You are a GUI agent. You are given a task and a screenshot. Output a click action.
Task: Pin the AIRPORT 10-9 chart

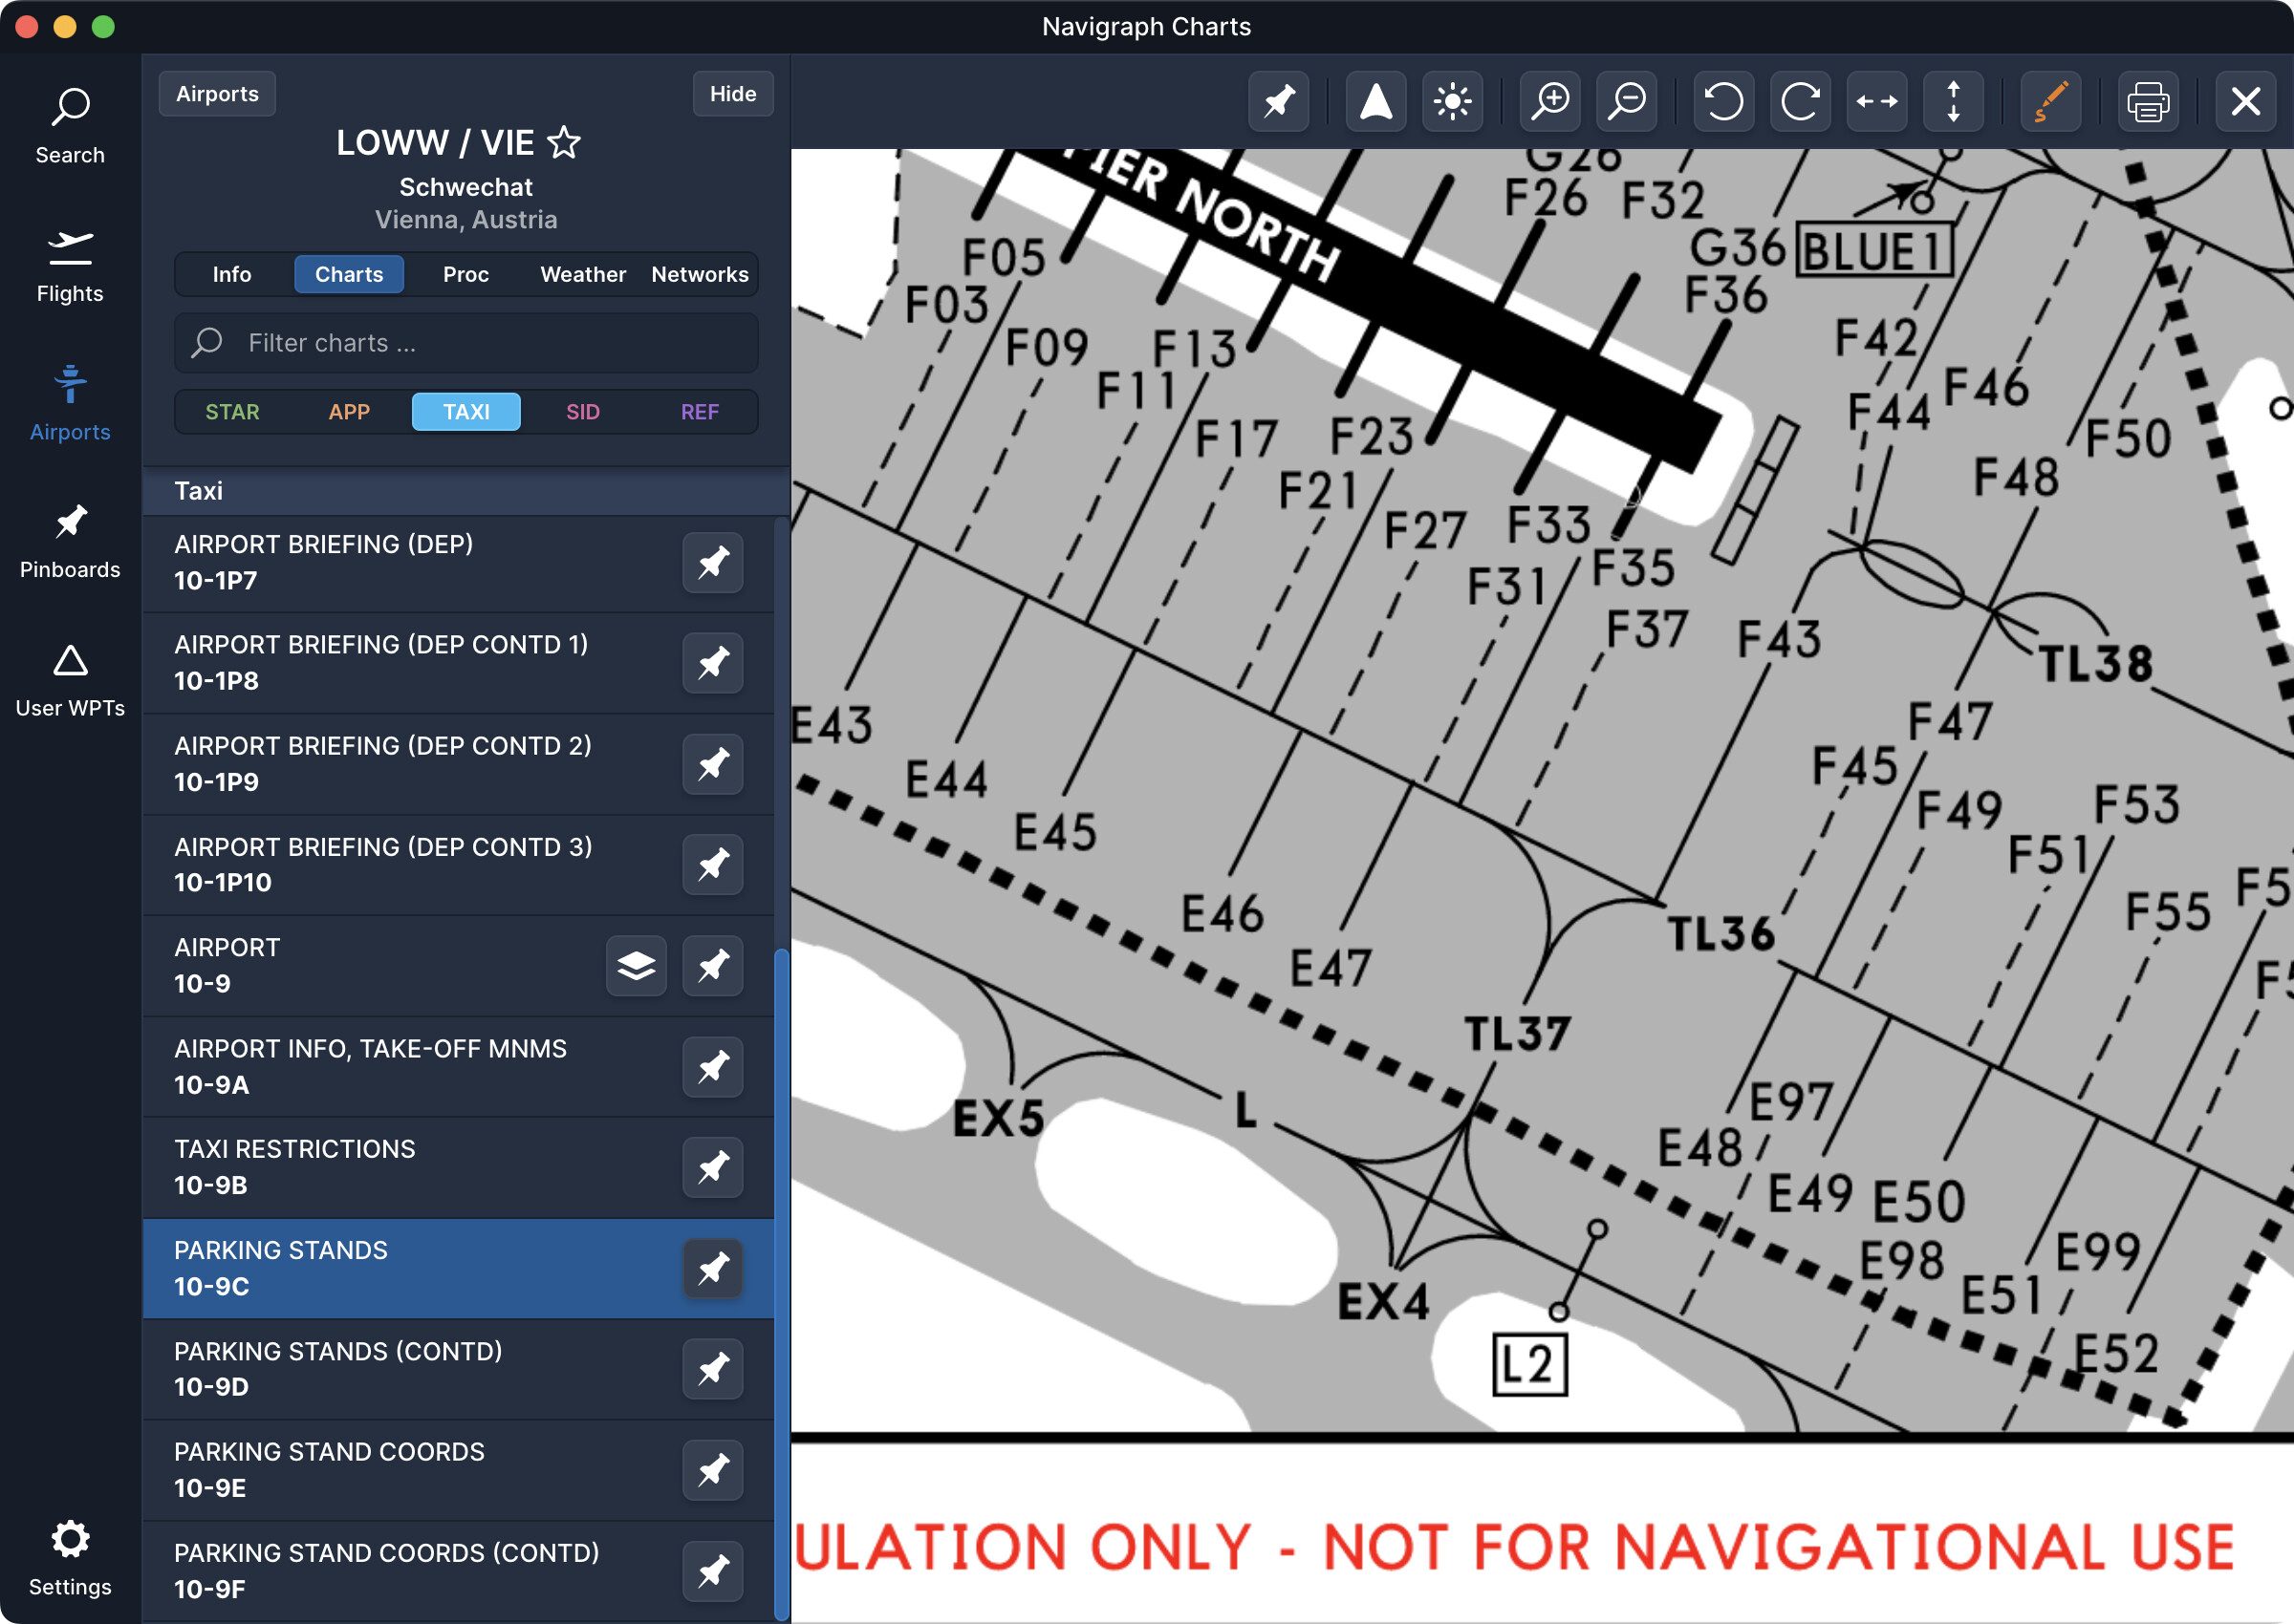tap(712, 966)
